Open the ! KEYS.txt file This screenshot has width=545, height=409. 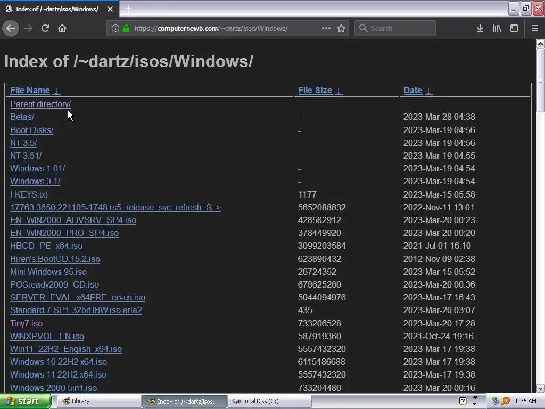(29, 194)
